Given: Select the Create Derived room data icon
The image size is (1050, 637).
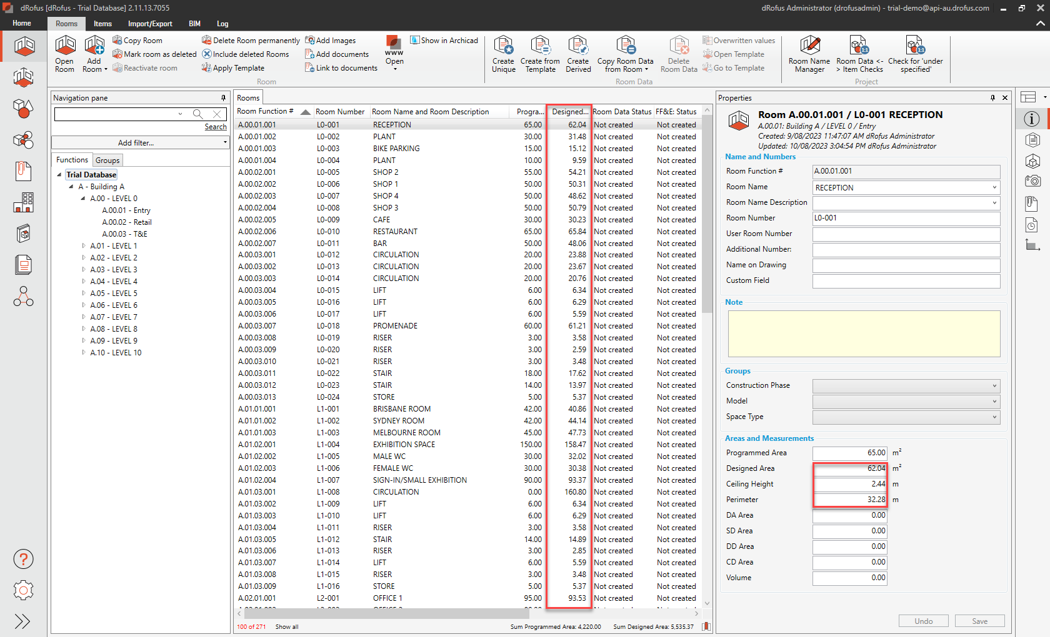Looking at the screenshot, I should pyautogui.click(x=577, y=54).
